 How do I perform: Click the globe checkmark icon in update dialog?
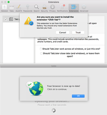(x=35, y=88)
